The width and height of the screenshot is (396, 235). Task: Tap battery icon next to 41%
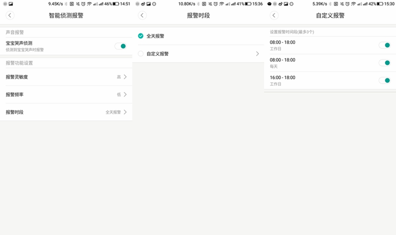(x=248, y=4)
